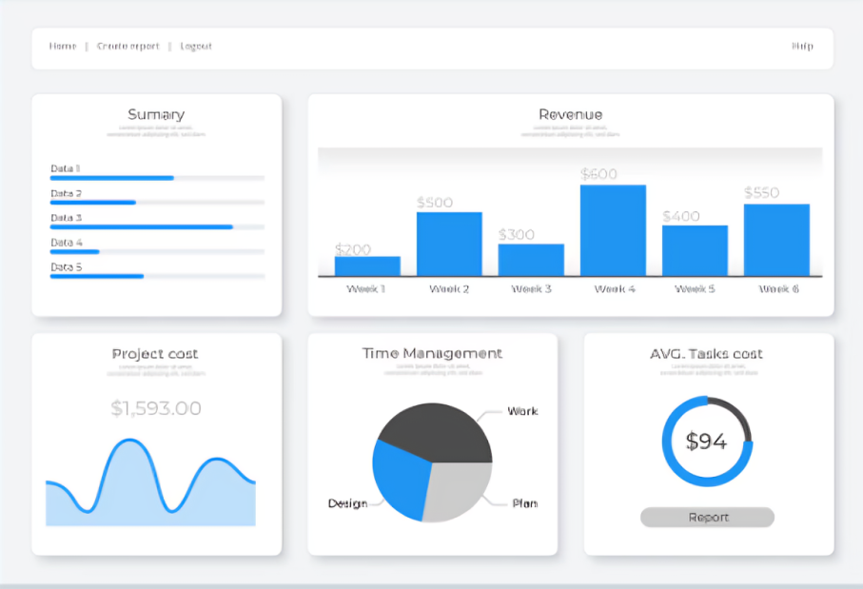Click the Logout link
Image resolution: width=863 pixels, height=589 pixels.
click(196, 47)
